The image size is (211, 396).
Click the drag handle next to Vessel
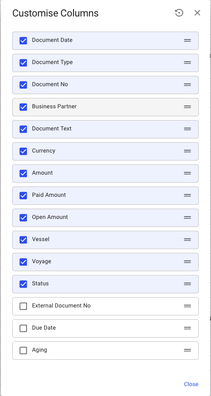coord(187,240)
